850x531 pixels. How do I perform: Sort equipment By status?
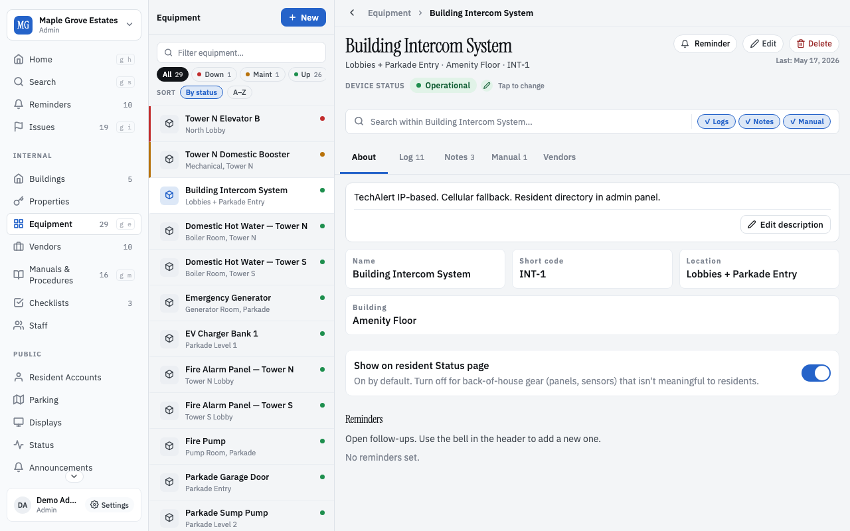pos(201,92)
